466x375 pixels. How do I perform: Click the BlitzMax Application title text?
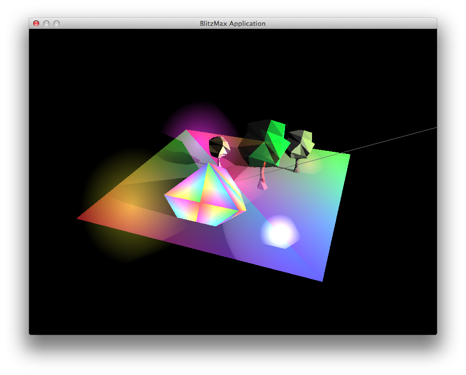pos(232,23)
